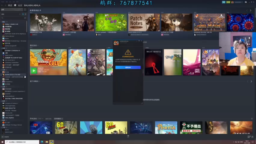The height and width of the screenshot is (144, 256).
Task: Open the 商店 store tab
Action: [x=10, y=5]
